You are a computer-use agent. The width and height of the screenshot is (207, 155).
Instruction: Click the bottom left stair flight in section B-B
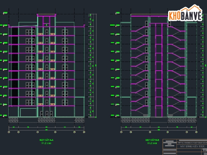click(x=140, y=108)
